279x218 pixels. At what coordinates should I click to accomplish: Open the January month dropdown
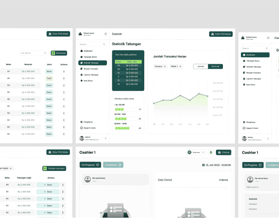[160, 66]
